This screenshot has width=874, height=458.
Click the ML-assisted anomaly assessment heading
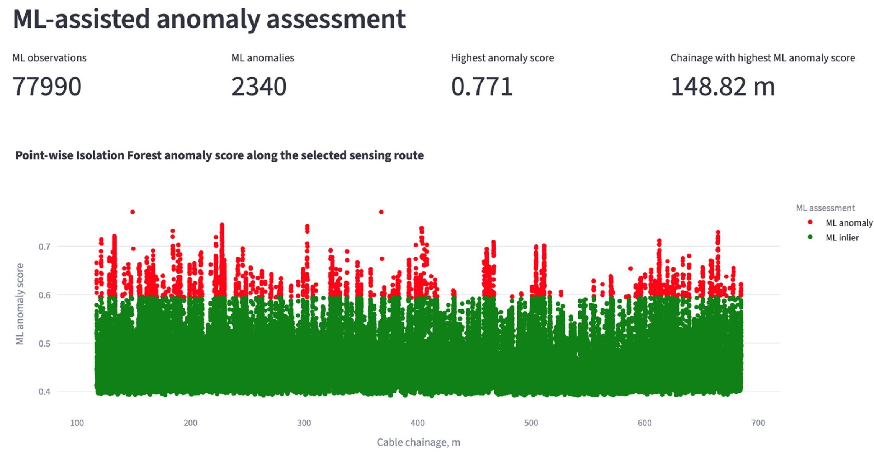click(209, 19)
